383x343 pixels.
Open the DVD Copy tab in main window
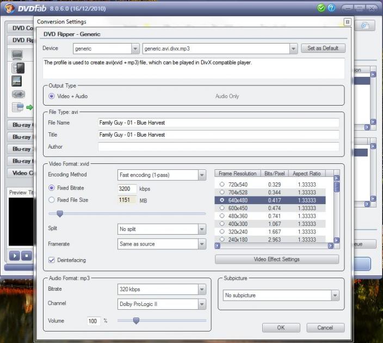point(22,28)
